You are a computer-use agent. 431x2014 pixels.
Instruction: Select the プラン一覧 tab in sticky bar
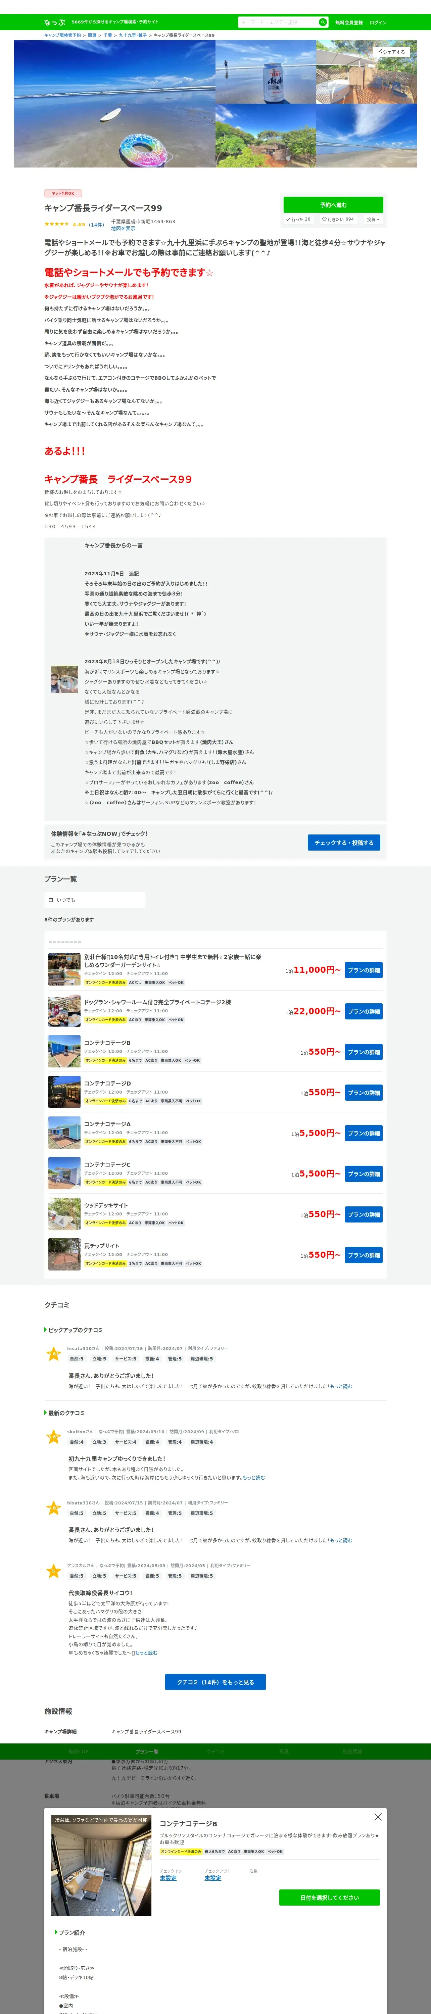coord(146,1751)
